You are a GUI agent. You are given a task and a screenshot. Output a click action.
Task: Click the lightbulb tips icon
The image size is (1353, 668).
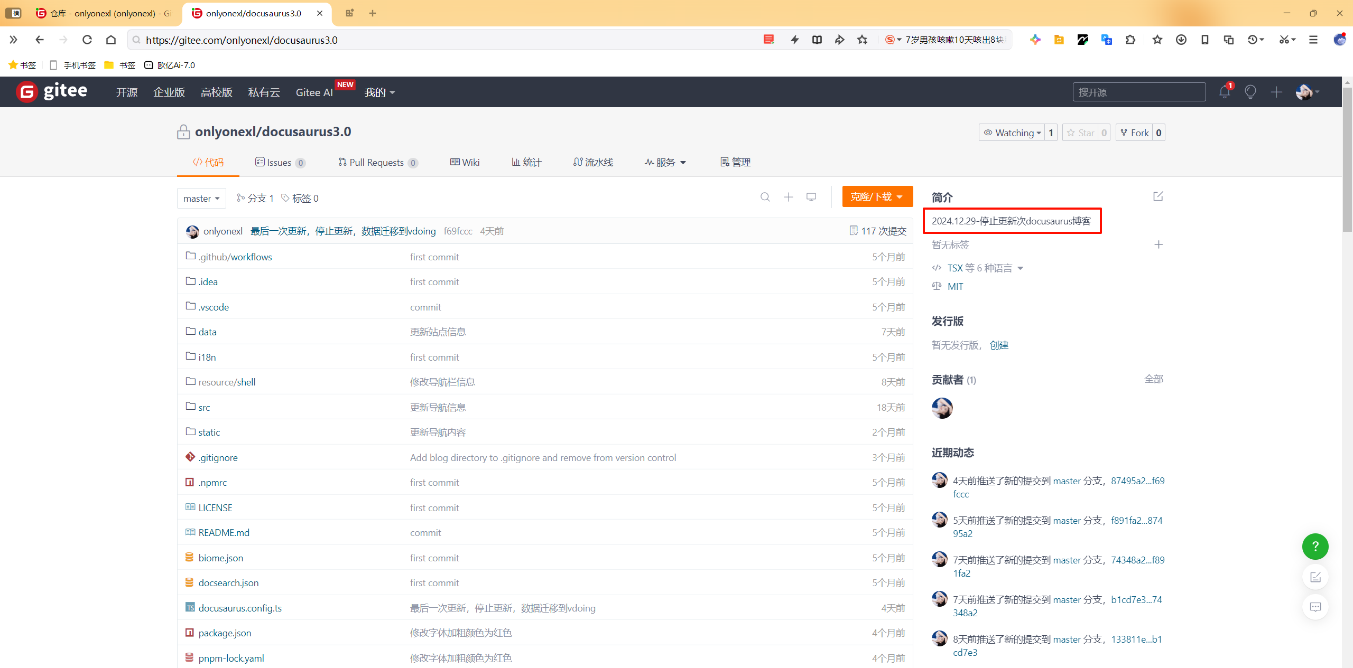click(x=1250, y=92)
